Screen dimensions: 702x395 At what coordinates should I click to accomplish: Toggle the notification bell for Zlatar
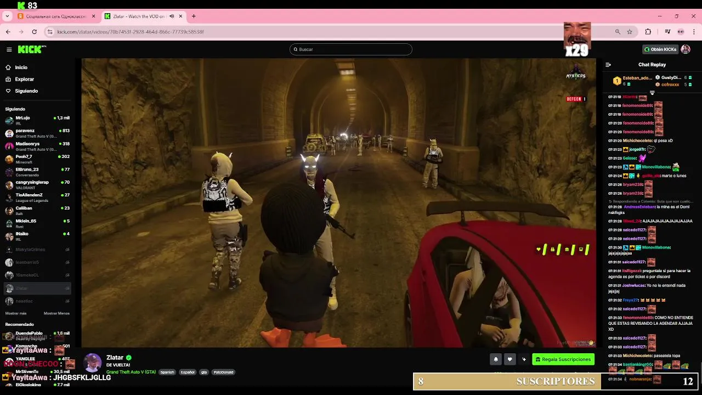(x=496, y=359)
